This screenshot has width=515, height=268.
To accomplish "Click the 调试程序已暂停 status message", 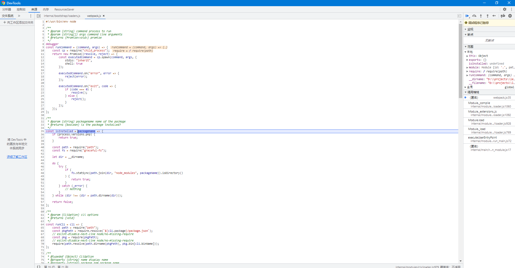I will [478, 23].
